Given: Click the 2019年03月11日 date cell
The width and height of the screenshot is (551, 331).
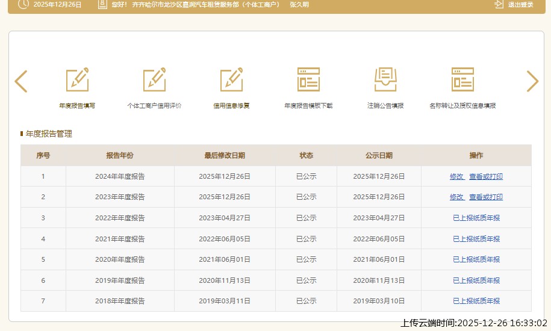Looking at the screenshot, I should click(x=225, y=301).
